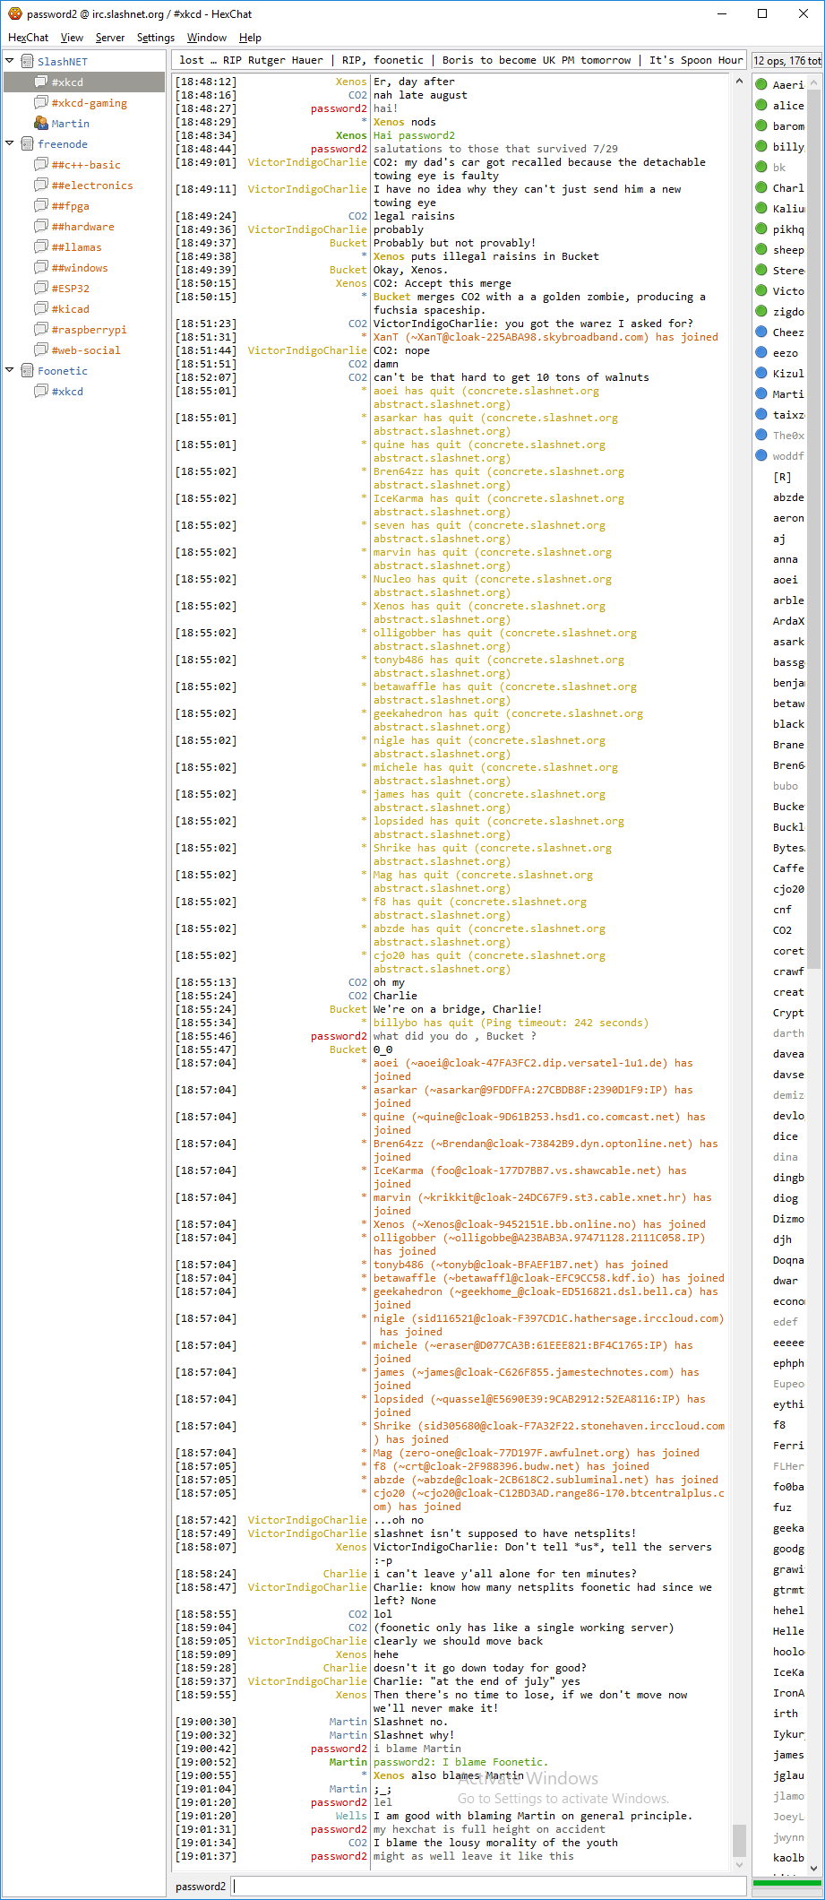
Task: Switch to #xkcd under Foonetic
Action: coord(67,391)
